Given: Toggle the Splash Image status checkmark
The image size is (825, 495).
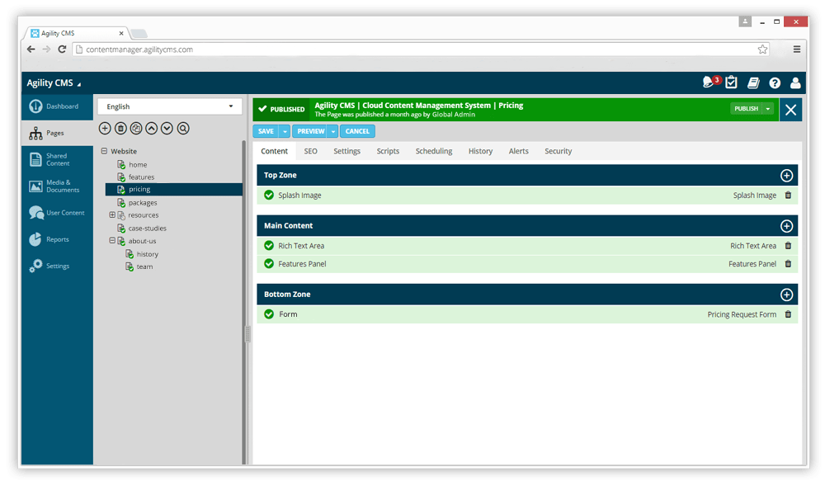Looking at the screenshot, I should (x=269, y=195).
